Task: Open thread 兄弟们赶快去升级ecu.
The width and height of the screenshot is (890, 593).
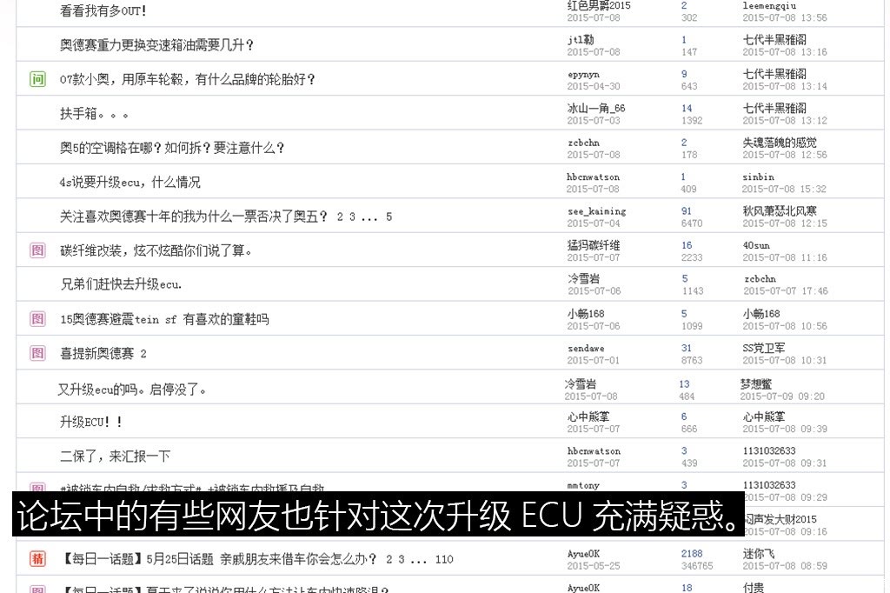Action: (121, 284)
